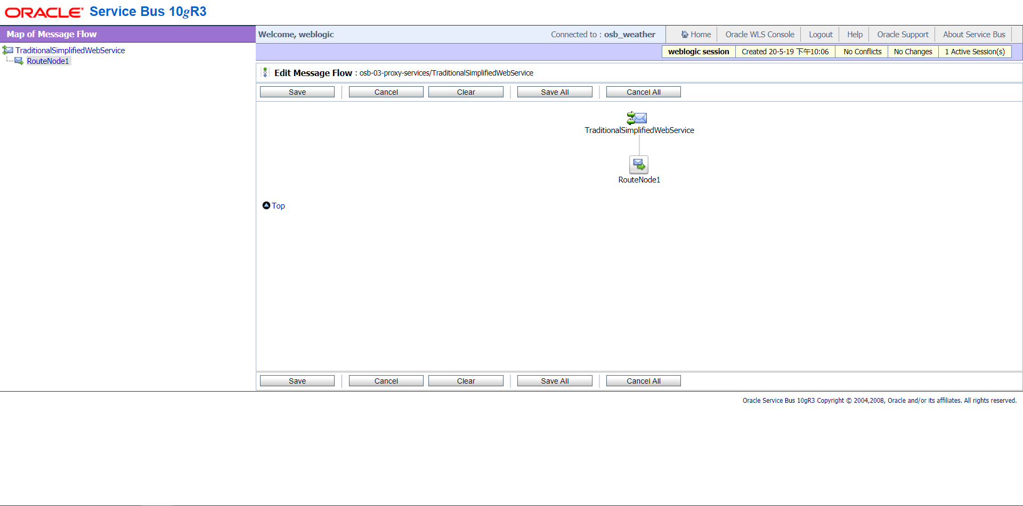Click the upper Cancel button

click(386, 92)
